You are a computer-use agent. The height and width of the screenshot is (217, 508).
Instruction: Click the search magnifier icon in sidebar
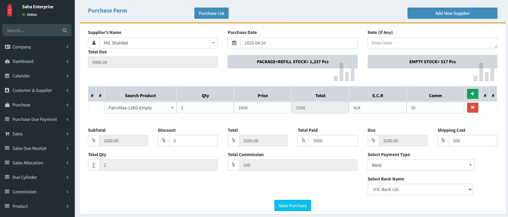click(65, 30)
